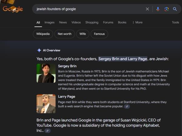Click highlighted 'Sergey Brin and Larry Page' text
182x136 pixels.
coord(123,59)
